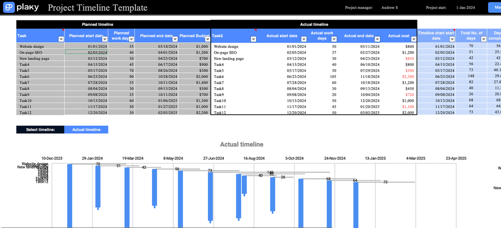The image size is (501, 228).
Task: Click the Planned timeline header band
Action: (x=97, y=25)
